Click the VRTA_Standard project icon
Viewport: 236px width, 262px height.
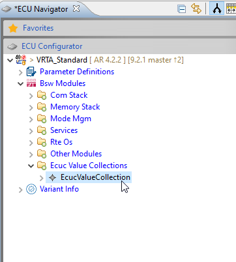click(21, 60)
